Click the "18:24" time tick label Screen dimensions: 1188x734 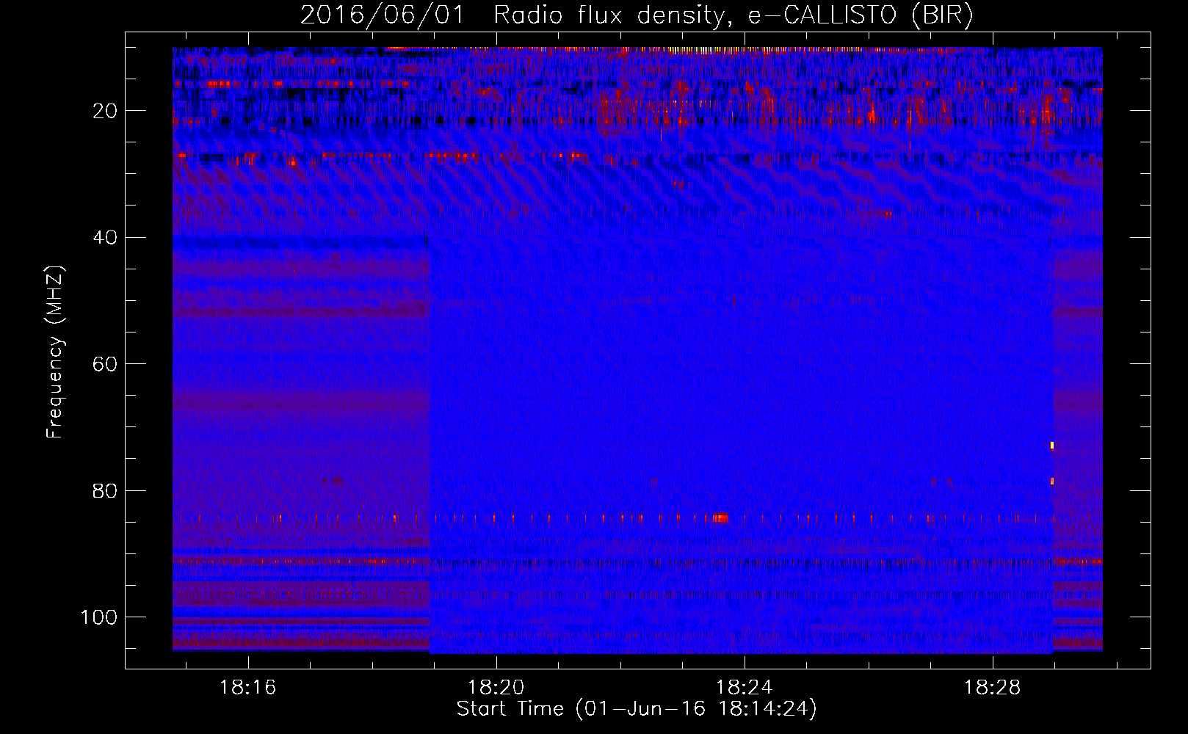745,688
